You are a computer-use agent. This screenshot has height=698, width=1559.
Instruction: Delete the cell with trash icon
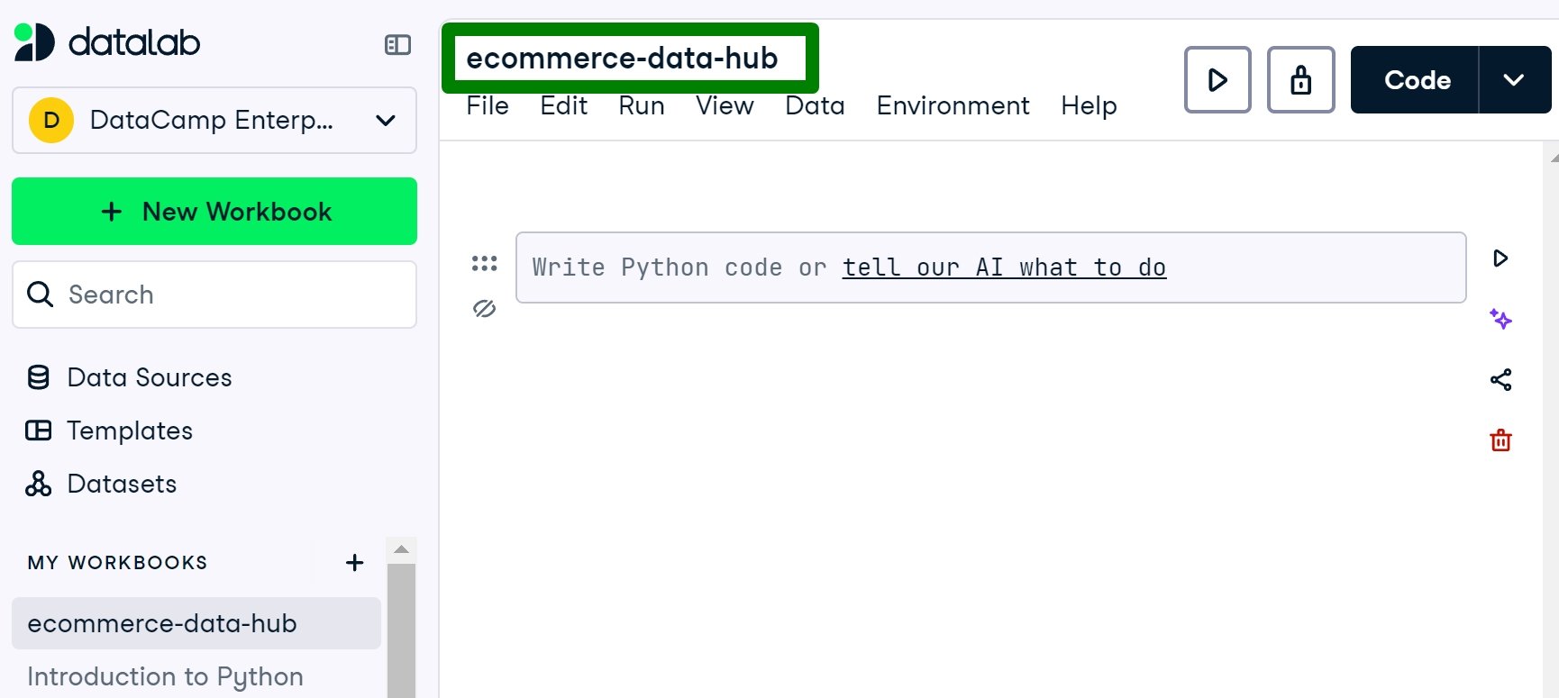pyautogui.click(x=1500, y=440)
